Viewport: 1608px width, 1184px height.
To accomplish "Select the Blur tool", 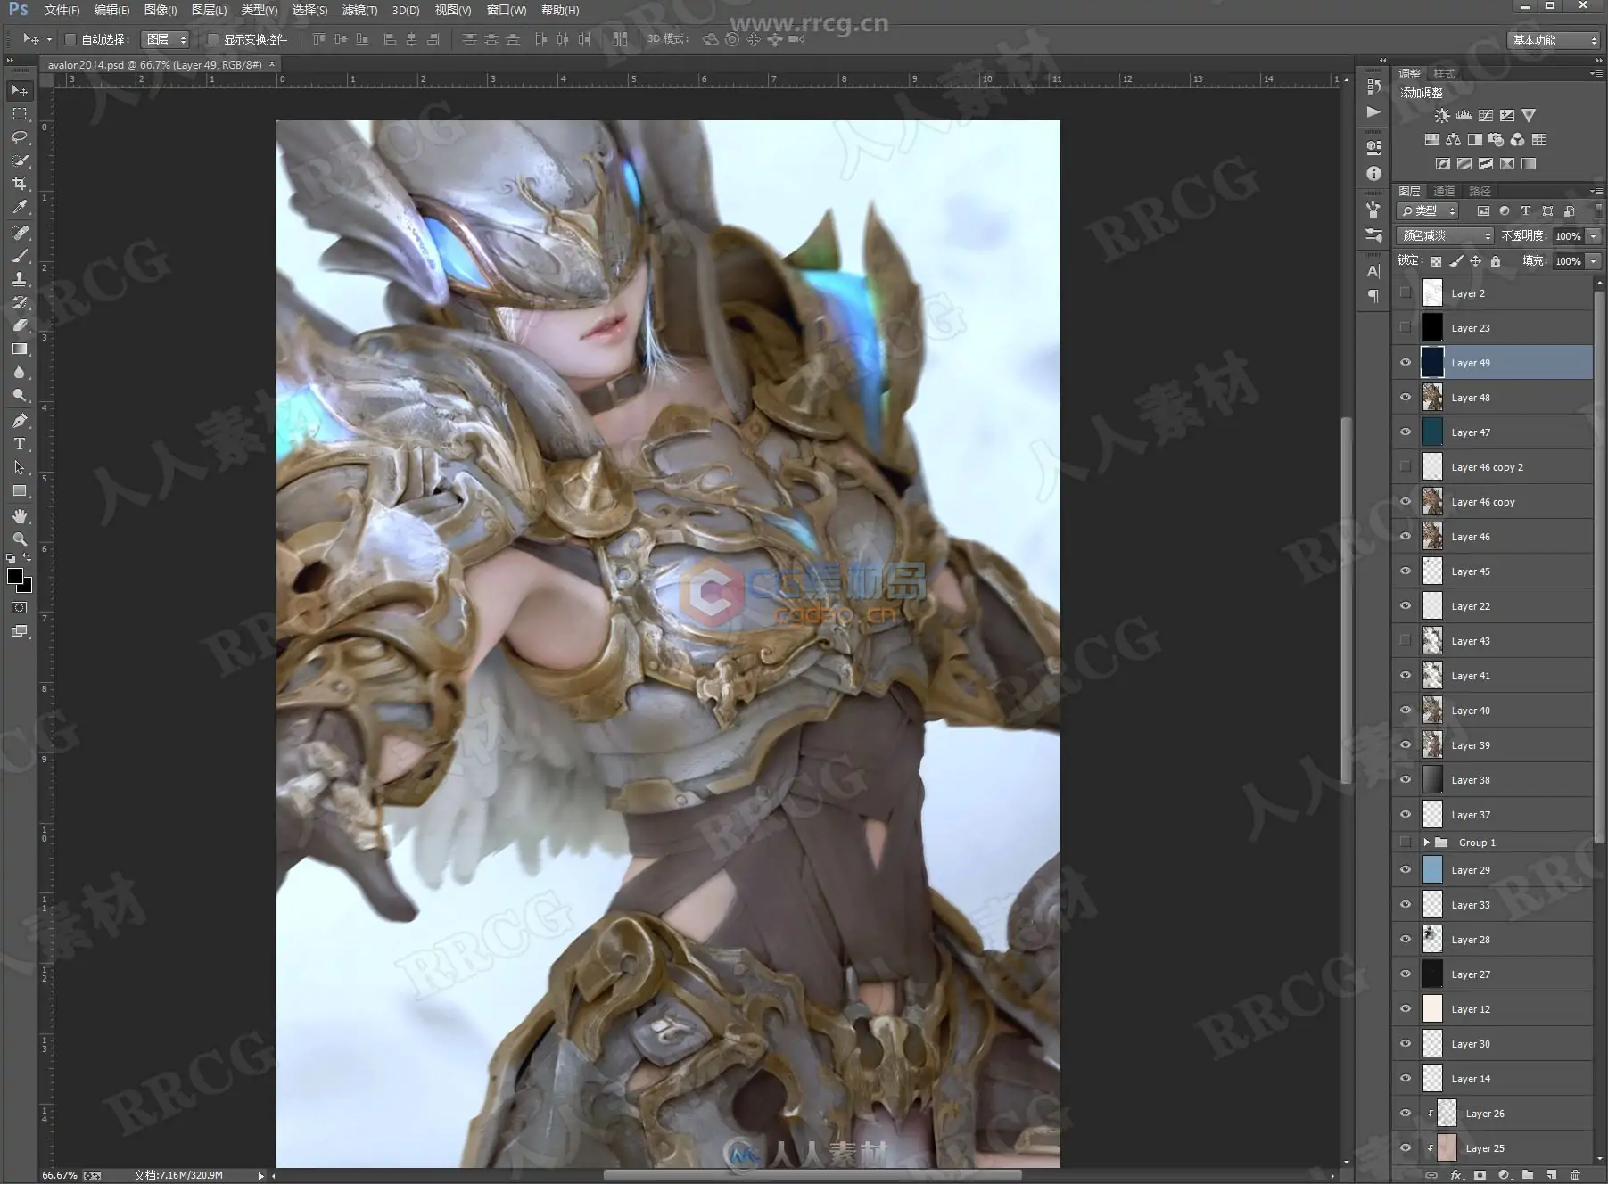I will pyautogui.click(x=20, y=372).
